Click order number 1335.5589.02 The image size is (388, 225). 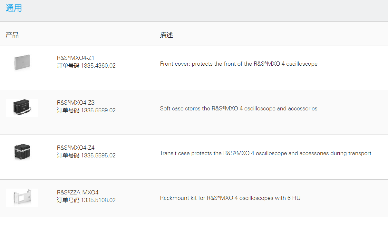[98, 110]
